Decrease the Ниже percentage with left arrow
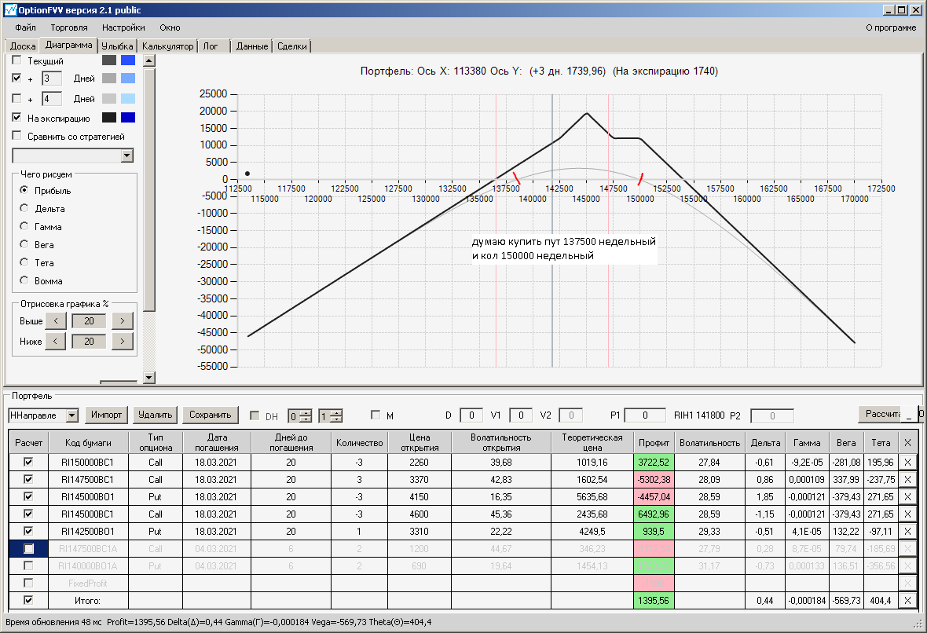 click(x=56, y=341)
